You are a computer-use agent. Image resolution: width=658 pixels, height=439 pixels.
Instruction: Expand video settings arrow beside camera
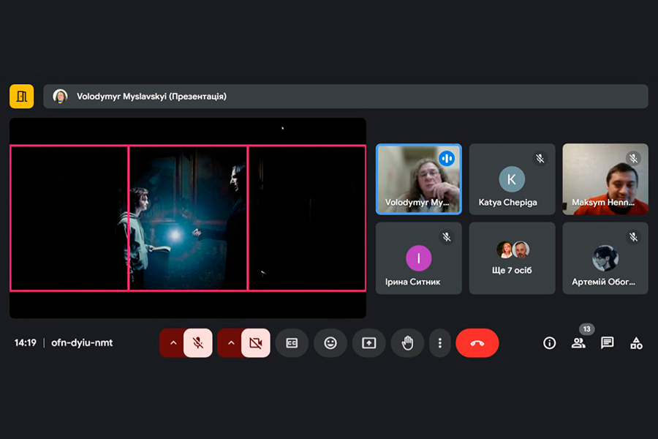[230, 342]
